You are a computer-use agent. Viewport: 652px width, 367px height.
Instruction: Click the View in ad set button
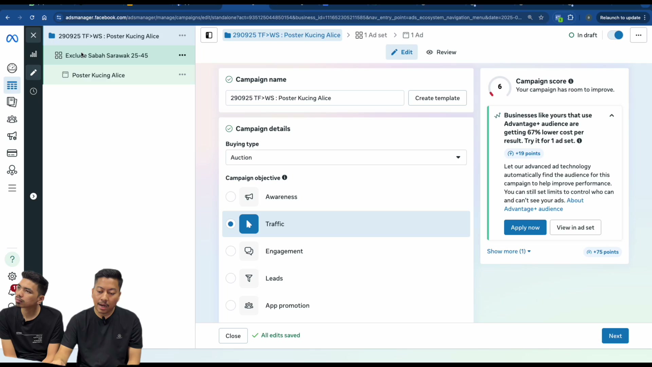pyautogui.click(x=575, y=227)
